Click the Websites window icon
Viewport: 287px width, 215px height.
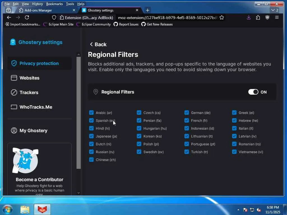click(x=14, y=78)
